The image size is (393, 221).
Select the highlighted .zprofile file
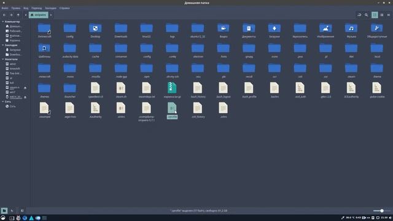(x=172, y=110)
